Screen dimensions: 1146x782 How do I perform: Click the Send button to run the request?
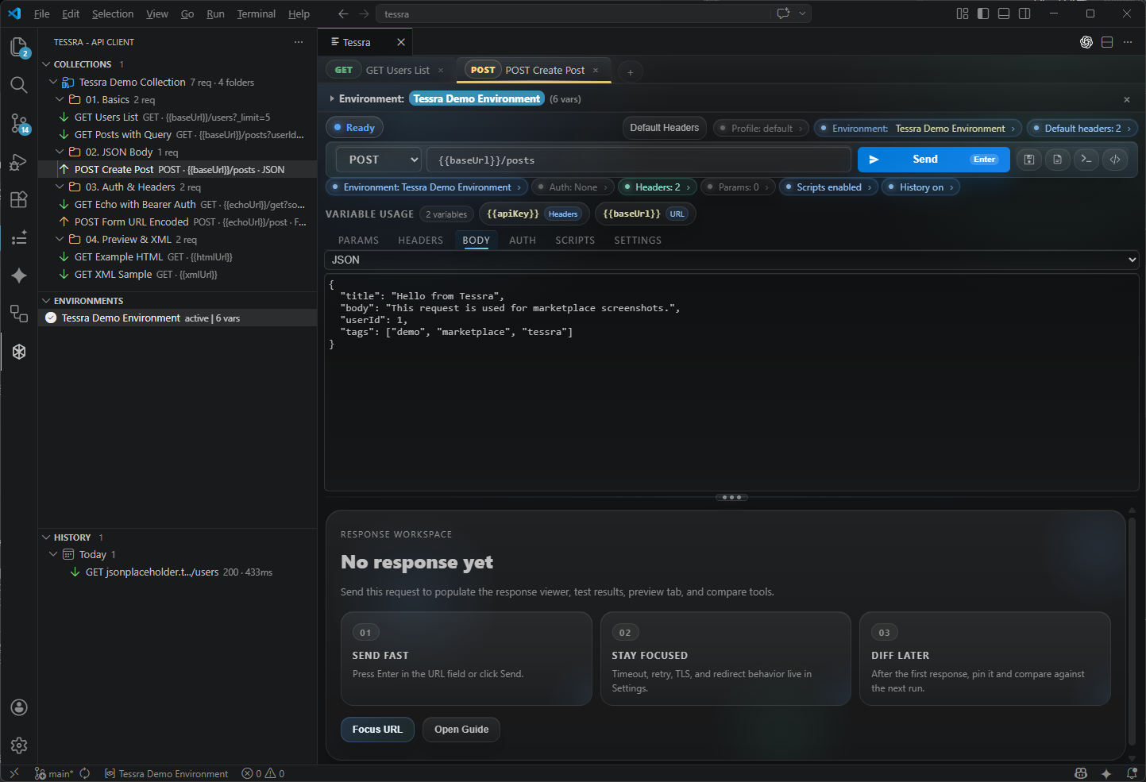(924, 159)
